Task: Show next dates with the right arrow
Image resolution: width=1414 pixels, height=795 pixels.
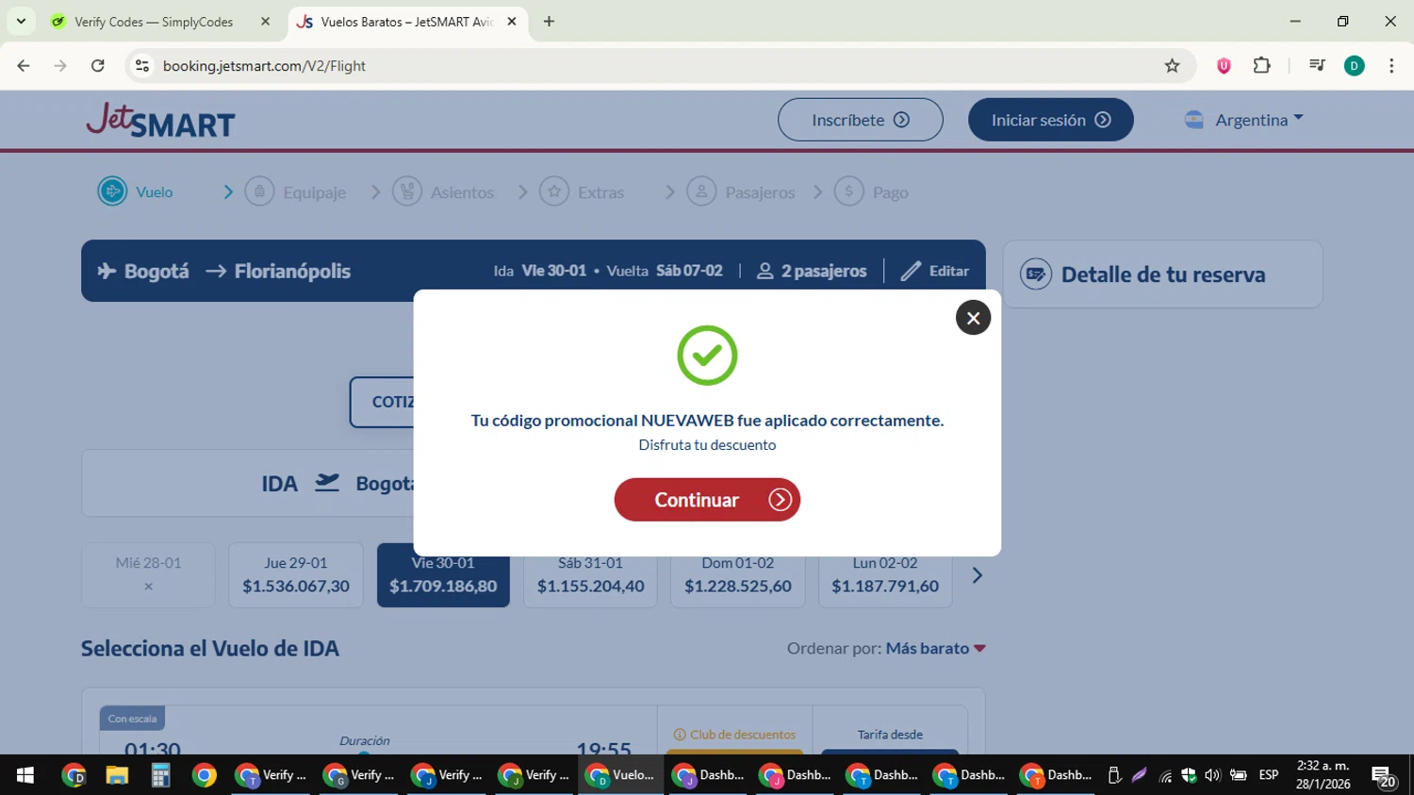Action: click(x=977, y=575)
